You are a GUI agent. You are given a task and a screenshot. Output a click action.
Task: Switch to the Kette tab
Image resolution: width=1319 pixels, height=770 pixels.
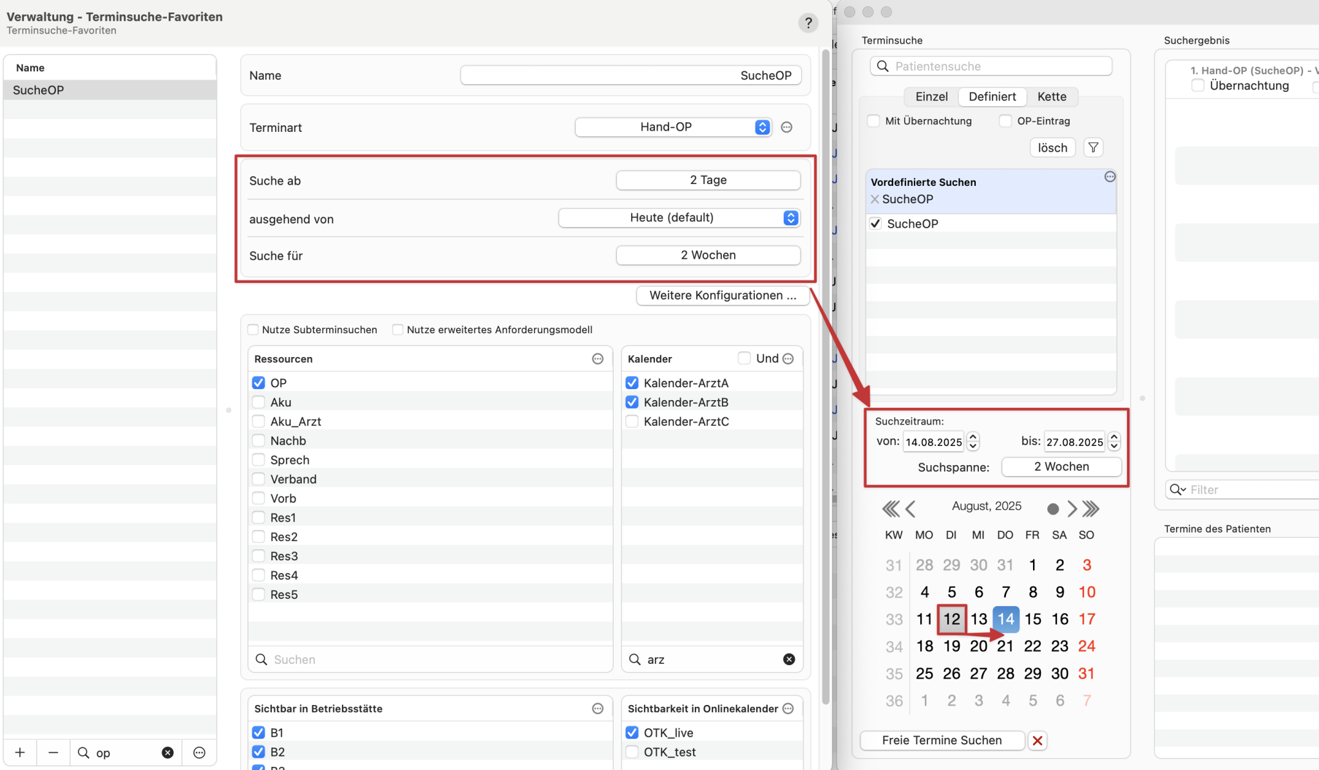pyautogui.click(x=1052, y=96)
